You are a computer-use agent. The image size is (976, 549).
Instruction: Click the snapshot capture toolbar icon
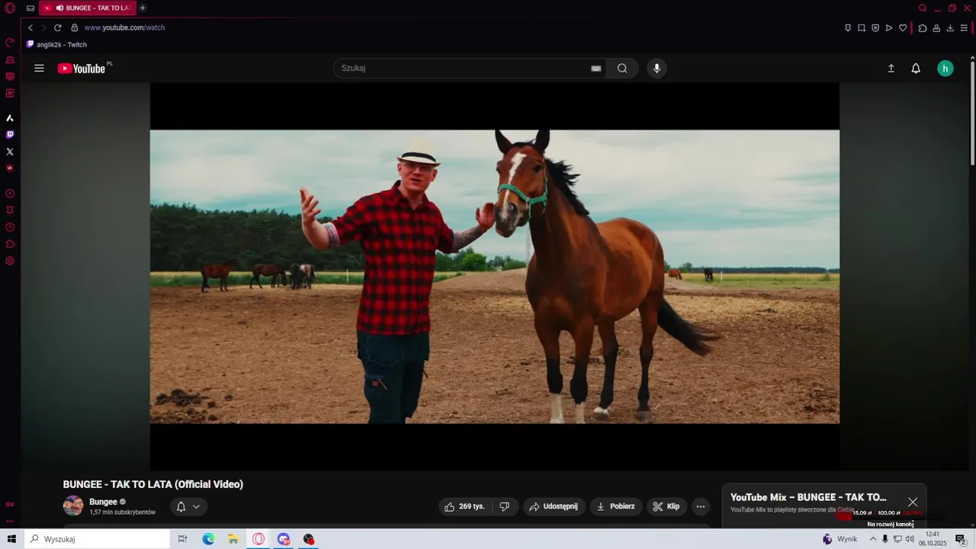(862, 27)
